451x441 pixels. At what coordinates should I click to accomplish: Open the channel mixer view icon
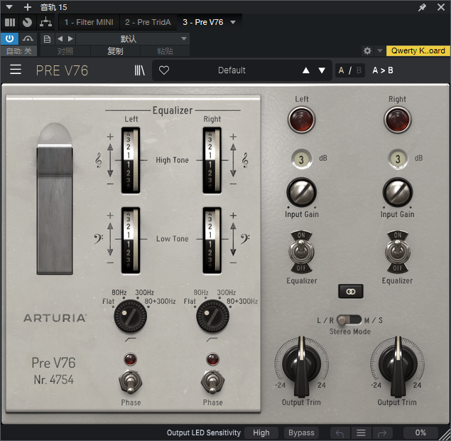(x=10, y=22)
